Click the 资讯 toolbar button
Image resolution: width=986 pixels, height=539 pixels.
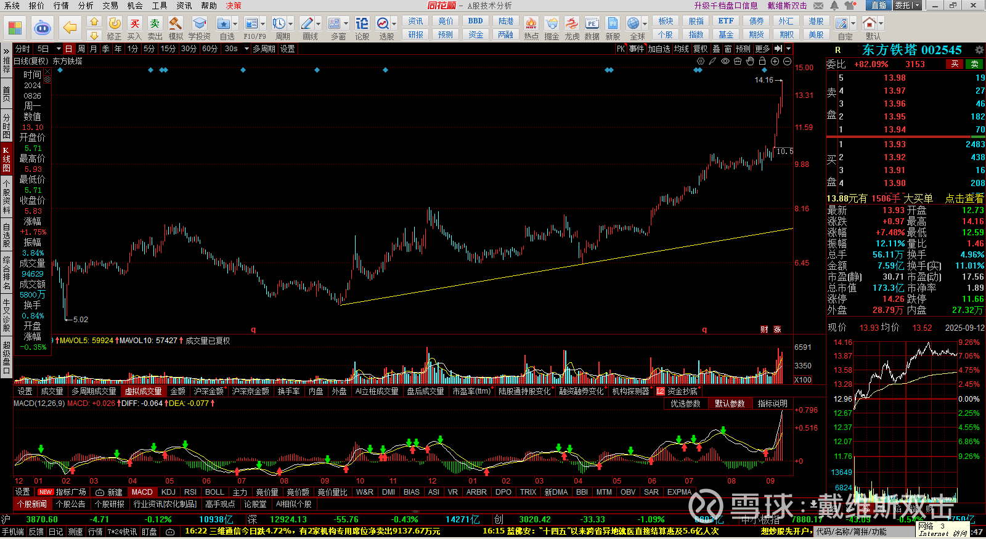click(x=416, y=21)
